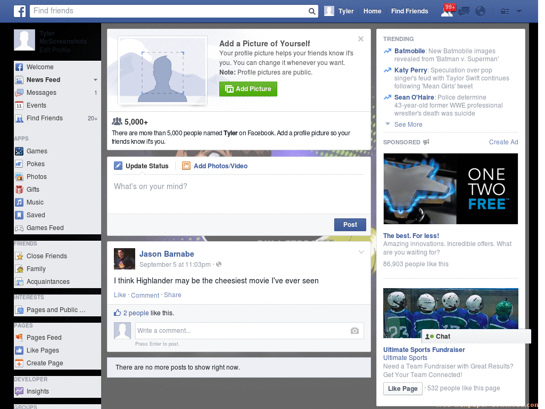
Task: Click the green Add Picture button
Action: click(x=248, y=89)
